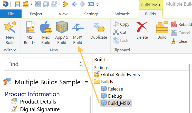The width and height of the screenshot is (192, 113).
Task: Select the Builds ribbon tab
Action: tap(150, 14)
